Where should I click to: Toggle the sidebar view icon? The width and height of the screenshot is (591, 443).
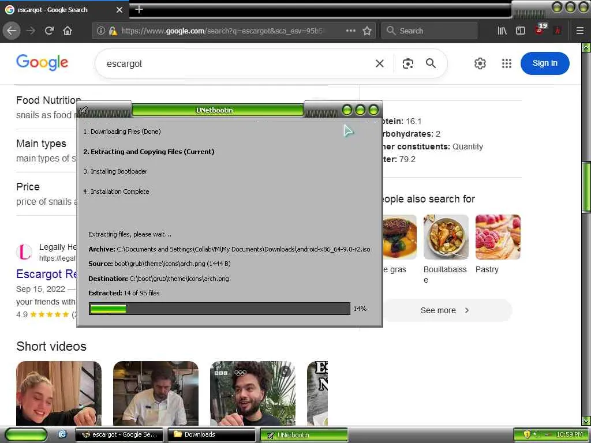tap(521, 31)
